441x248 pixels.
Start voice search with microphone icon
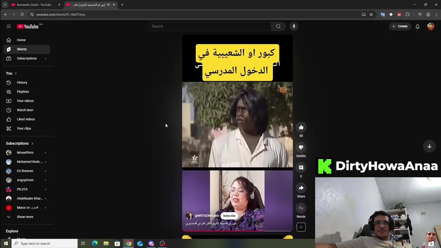[294, 26]
